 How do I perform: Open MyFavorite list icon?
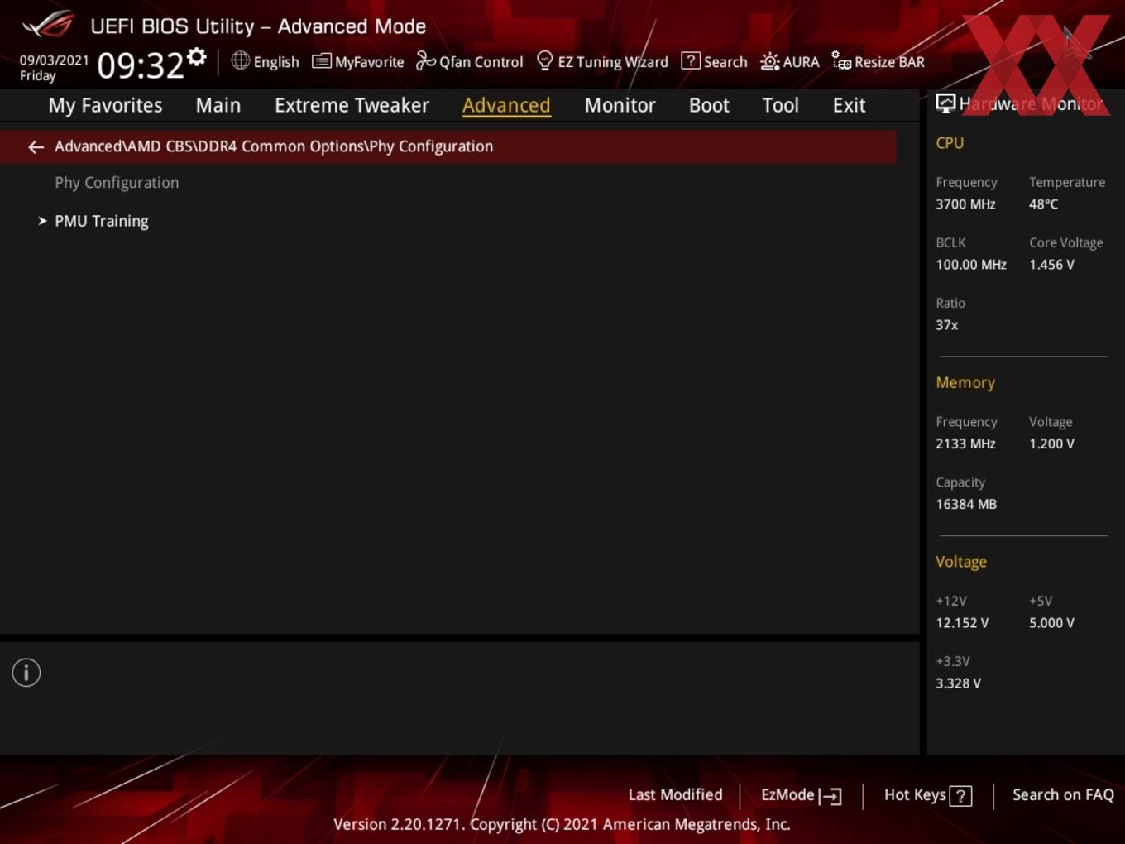(321, 61)
